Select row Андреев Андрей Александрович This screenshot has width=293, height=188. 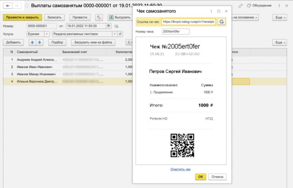pyautogui.click(x=68, y=60)
